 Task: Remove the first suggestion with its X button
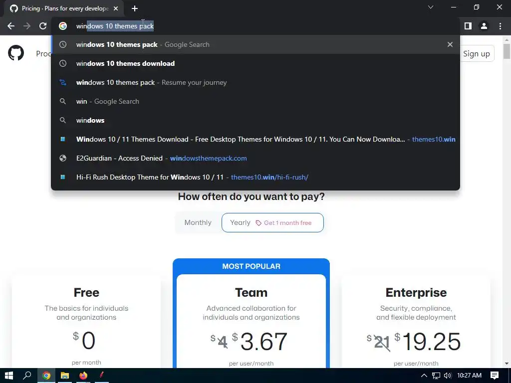coord(450,44)
